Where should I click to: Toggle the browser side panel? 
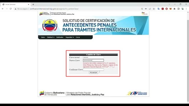point(178,9)
